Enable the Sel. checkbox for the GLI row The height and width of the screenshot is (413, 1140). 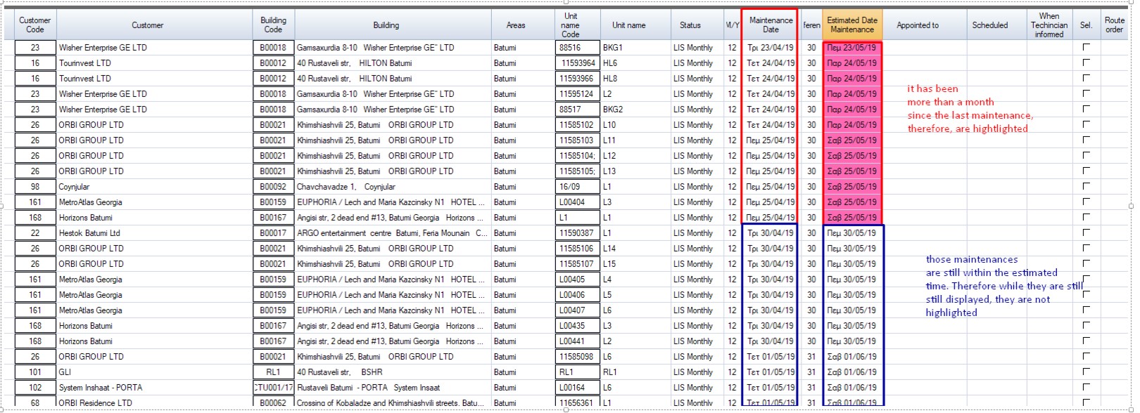(x=1086, y=372)
